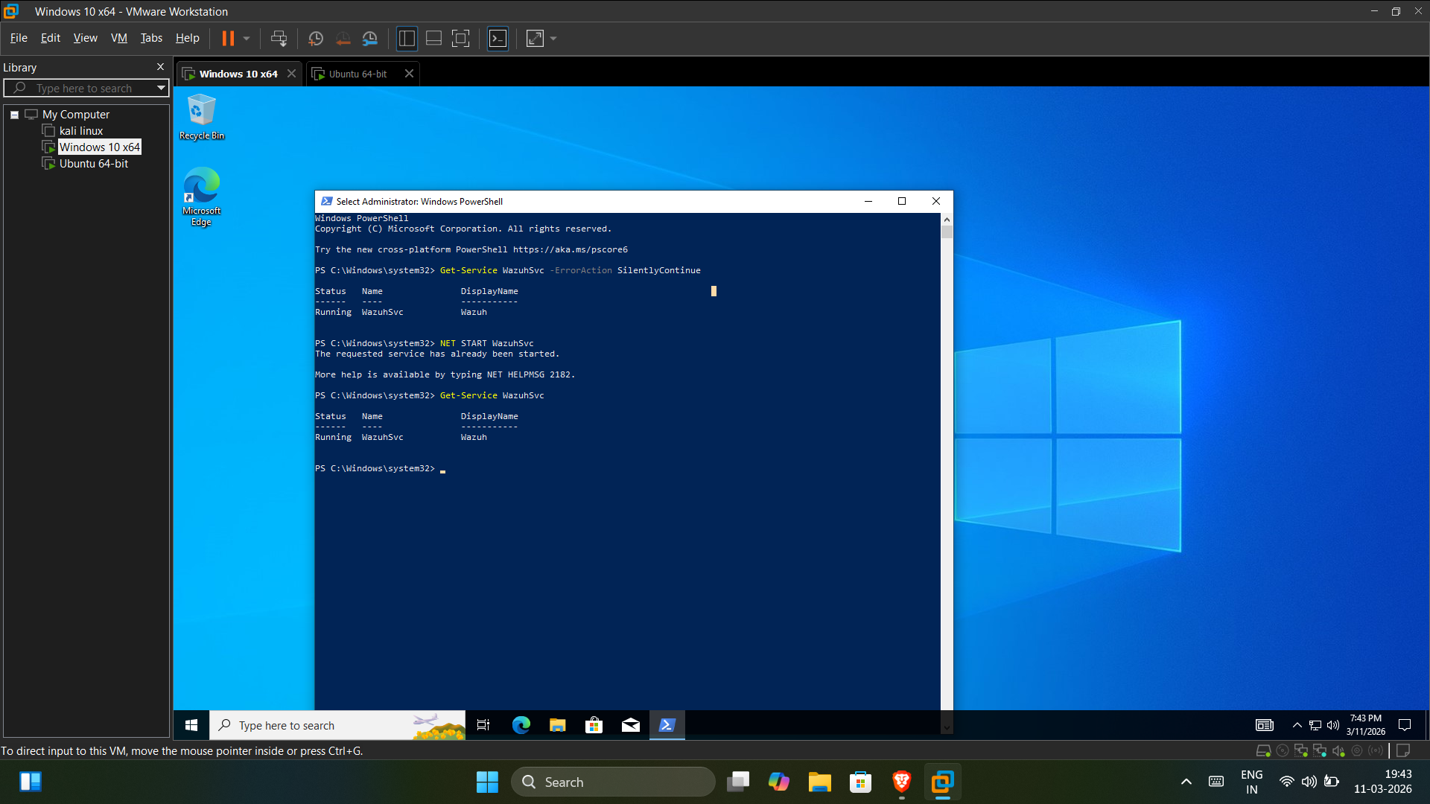Open host Windows 11 Start button
Viewport: 1430px width, 804px height.
click(x=487, y=782)
